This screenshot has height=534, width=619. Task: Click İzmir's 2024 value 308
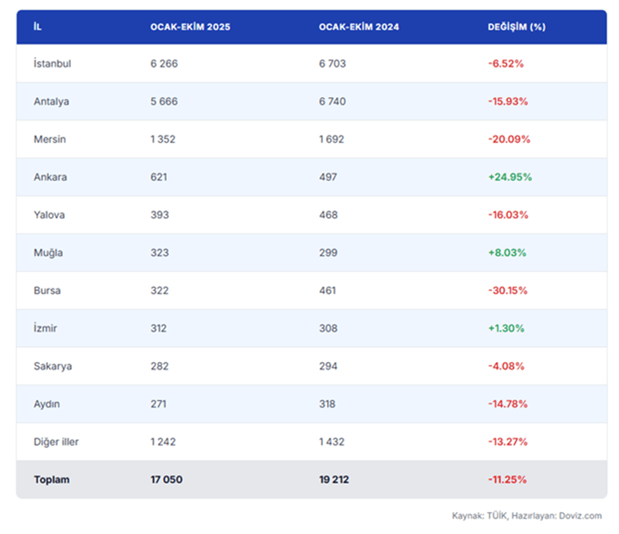(328, 328)
